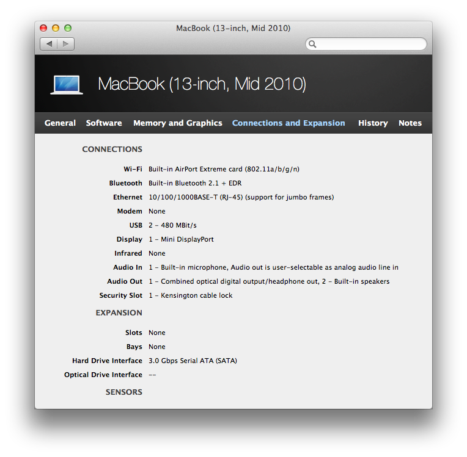Select Connections and Expansion tab

click(289, 123)
